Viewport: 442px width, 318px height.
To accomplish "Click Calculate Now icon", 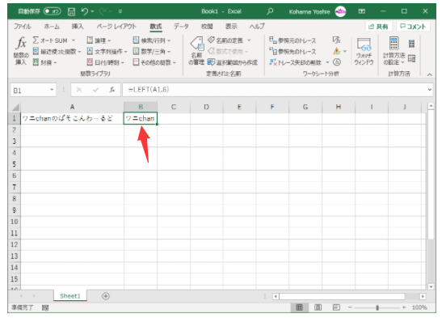I will point(411,44).
